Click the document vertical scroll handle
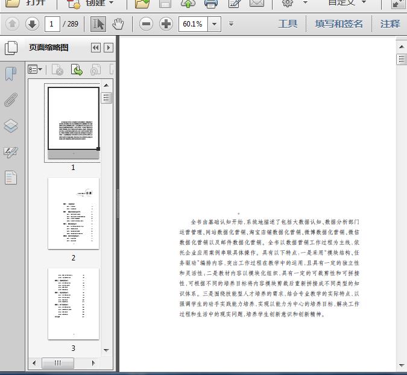Image resolution: width=407 pixels, height=375 pixels. click(402, 60)
